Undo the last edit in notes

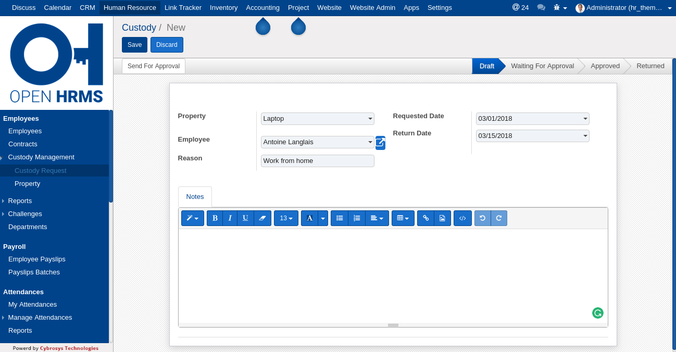tap(482, 218)
